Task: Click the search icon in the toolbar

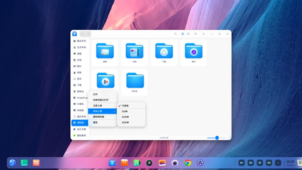Action: (176, 34)
